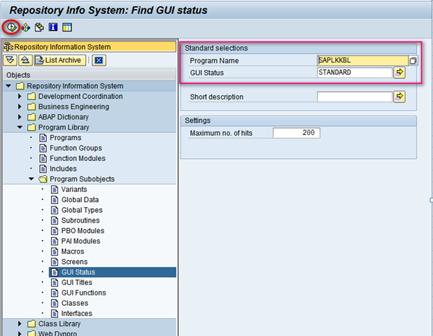Collapse the Program Library folder
The height and width of the screenshot is (336, 433).
coord(20,127)
